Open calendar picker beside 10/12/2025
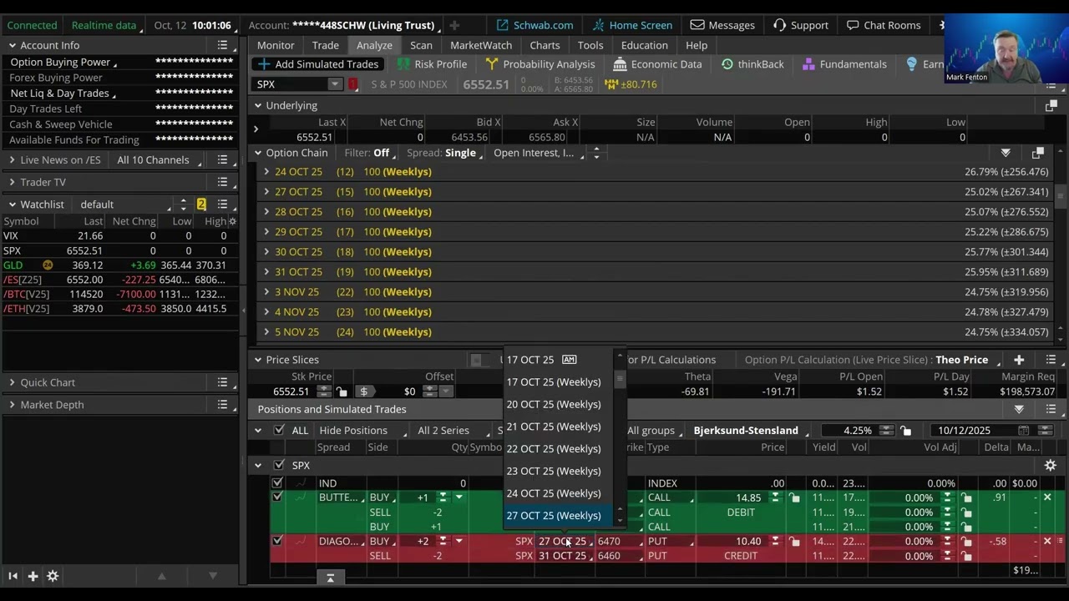This screenshot has width=1069, height=601. [1023, 431]
